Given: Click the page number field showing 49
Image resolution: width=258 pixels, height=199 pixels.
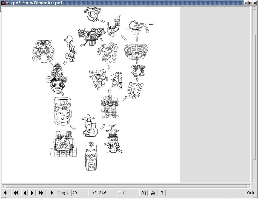Looking at the screenshot, I should pyautogui.click(x=80, y=193).
